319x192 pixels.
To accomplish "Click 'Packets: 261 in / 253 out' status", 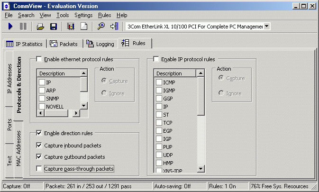I will point(98,186).
